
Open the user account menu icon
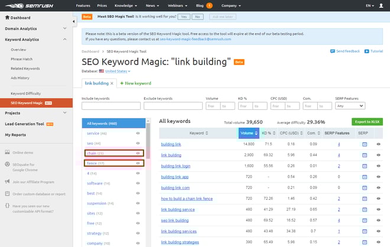click(x=381, y=5)
